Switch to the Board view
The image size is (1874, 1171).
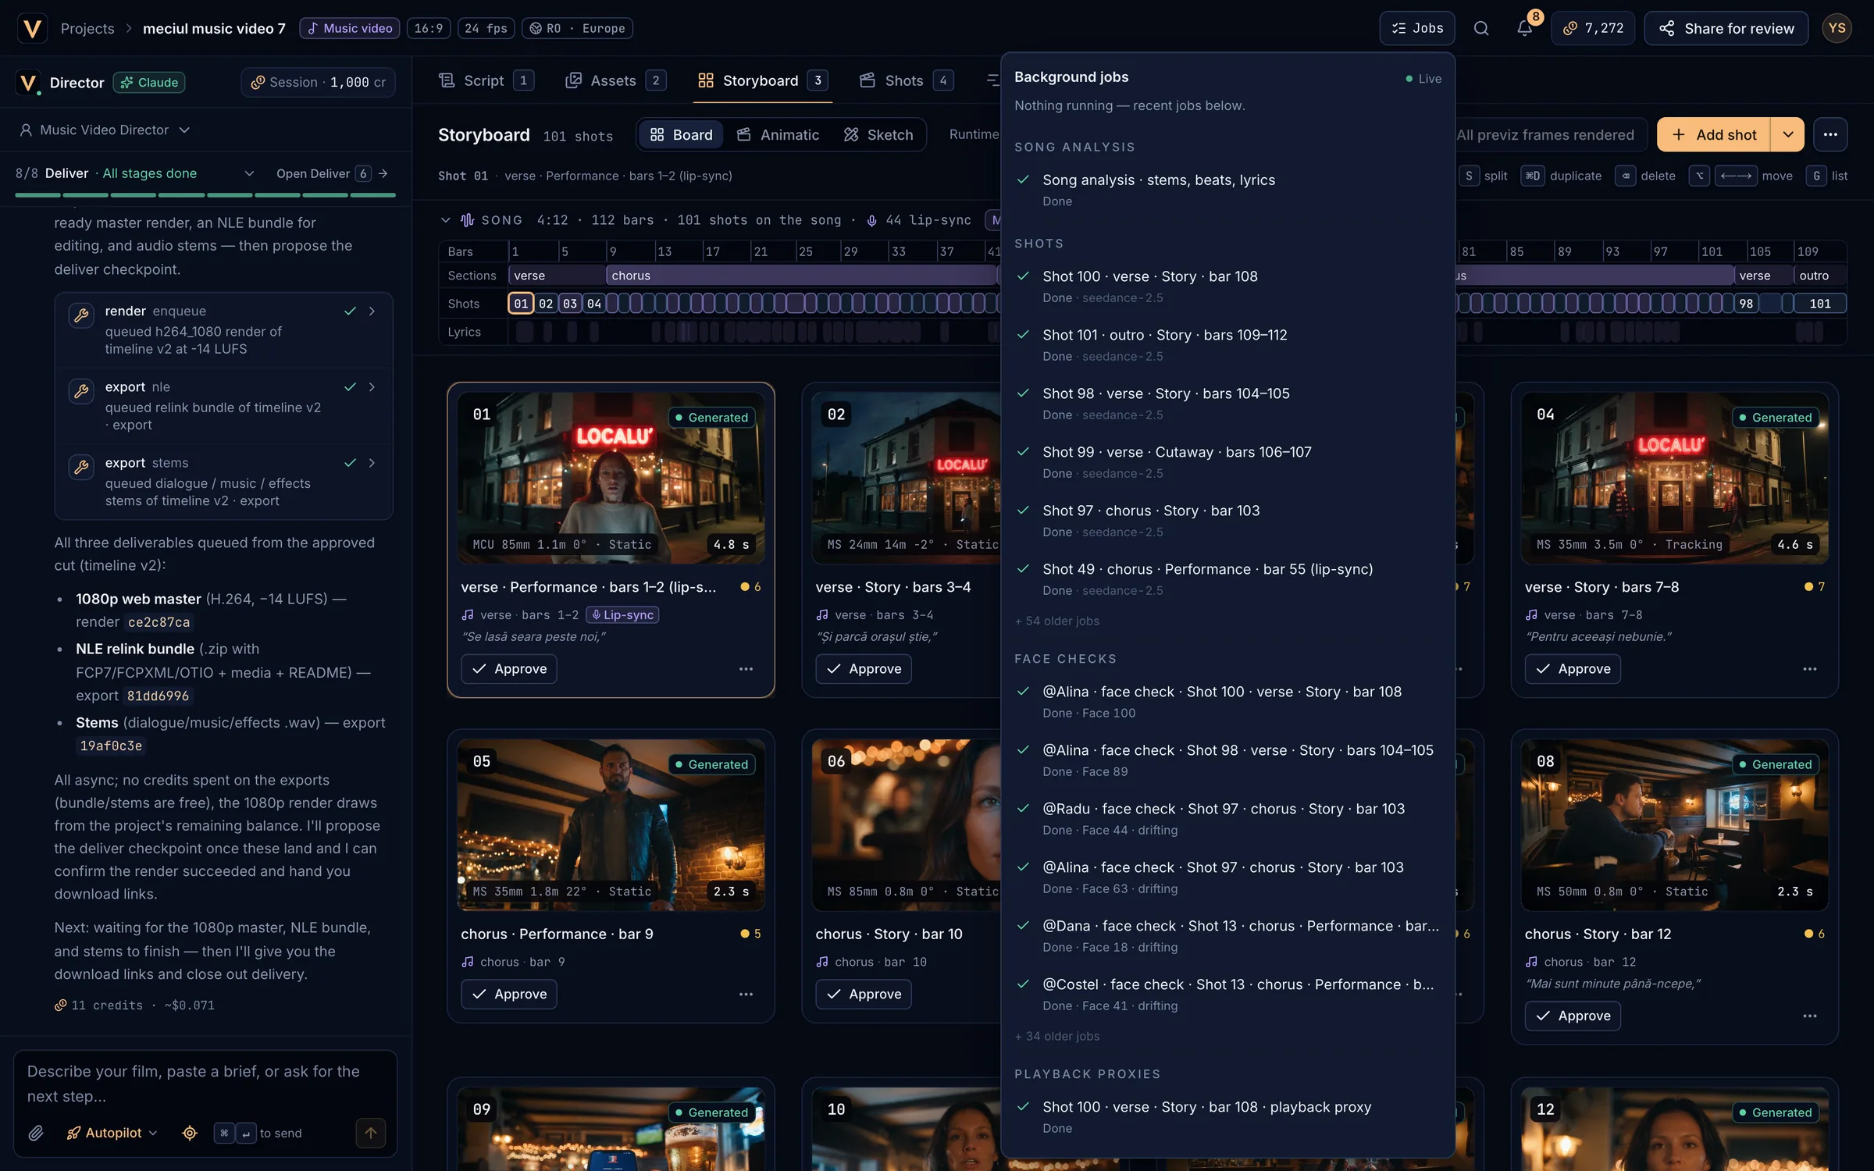pos(682,135)
